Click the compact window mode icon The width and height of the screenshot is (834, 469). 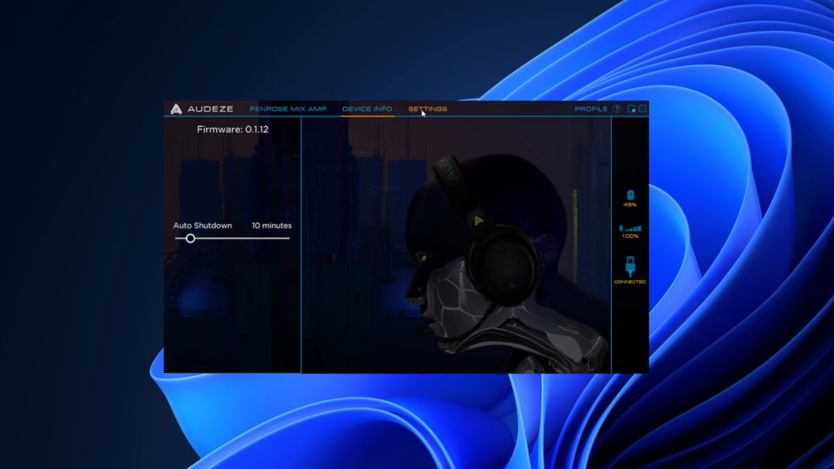(631, 109)
